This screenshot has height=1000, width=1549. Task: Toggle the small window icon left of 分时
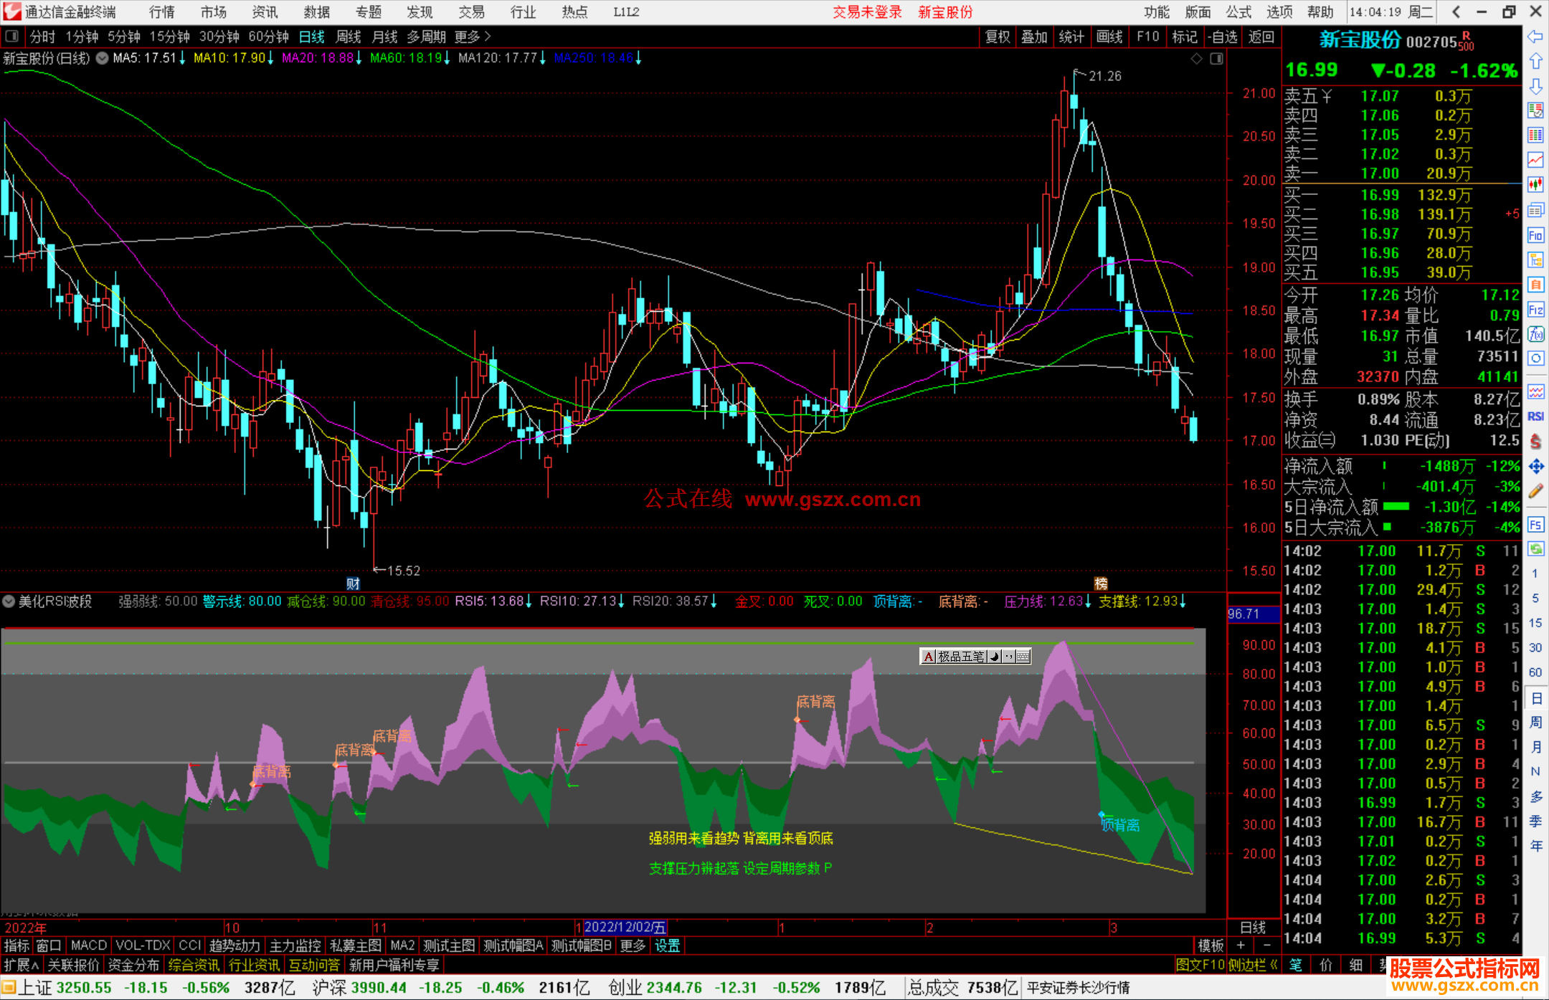coord(12,37)
